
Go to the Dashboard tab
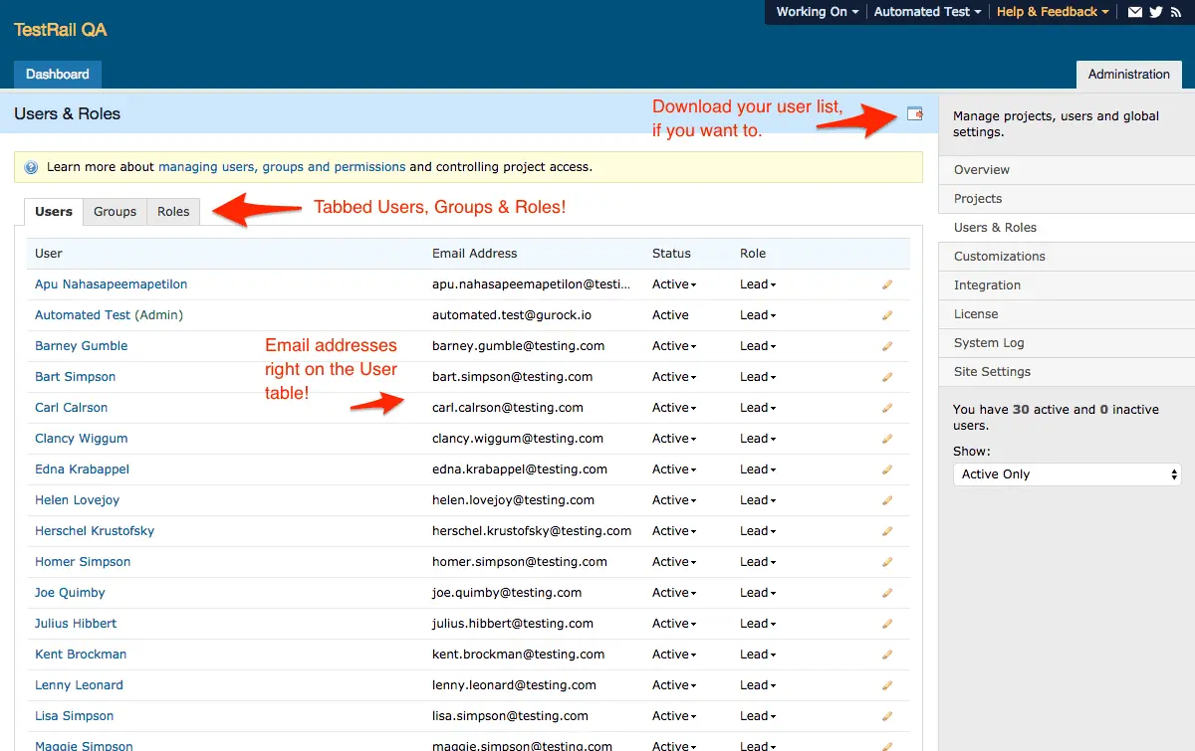pyautogui.click(x=58, y=75)
